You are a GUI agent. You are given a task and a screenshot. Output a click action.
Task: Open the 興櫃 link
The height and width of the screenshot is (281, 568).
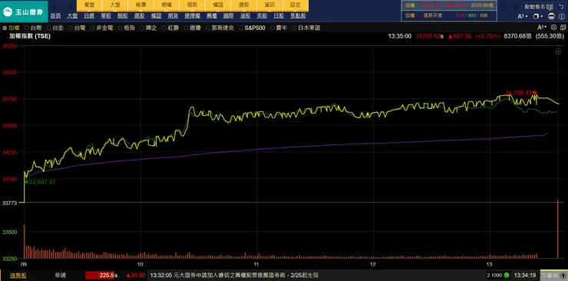(x=212, y=16)
